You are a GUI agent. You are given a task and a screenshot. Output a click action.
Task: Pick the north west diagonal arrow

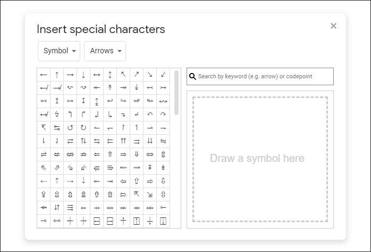point(123,75)
